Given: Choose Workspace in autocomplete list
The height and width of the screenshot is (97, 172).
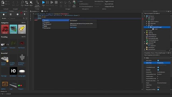Looking at the screenshot, I should [56, 24].
